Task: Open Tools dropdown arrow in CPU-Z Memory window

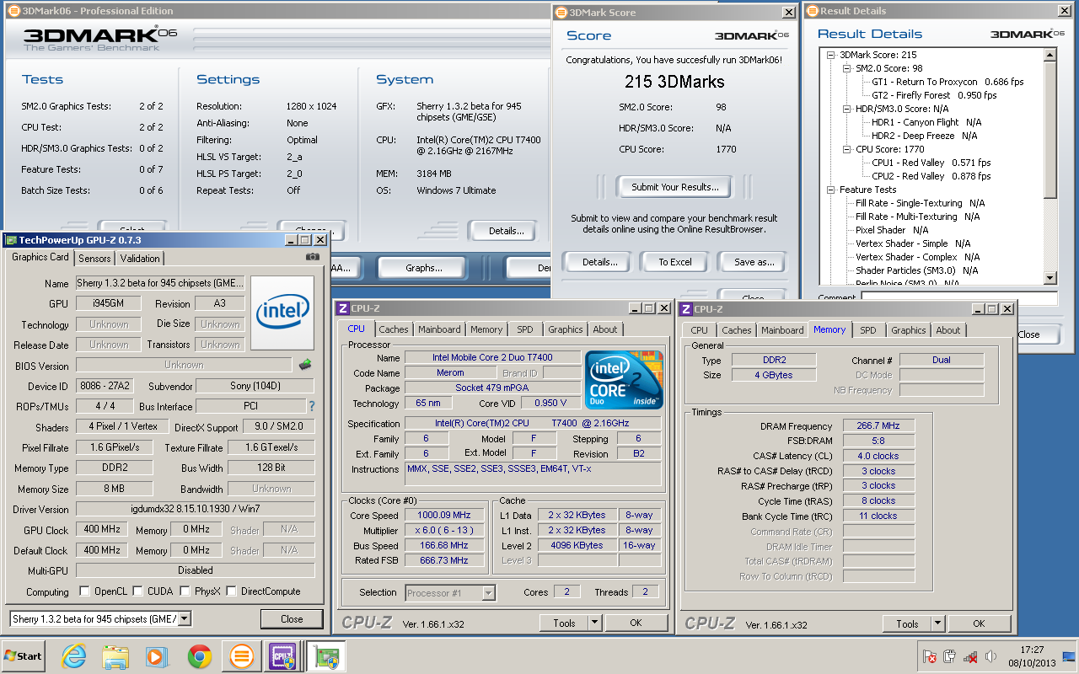Action: point(937,623)
